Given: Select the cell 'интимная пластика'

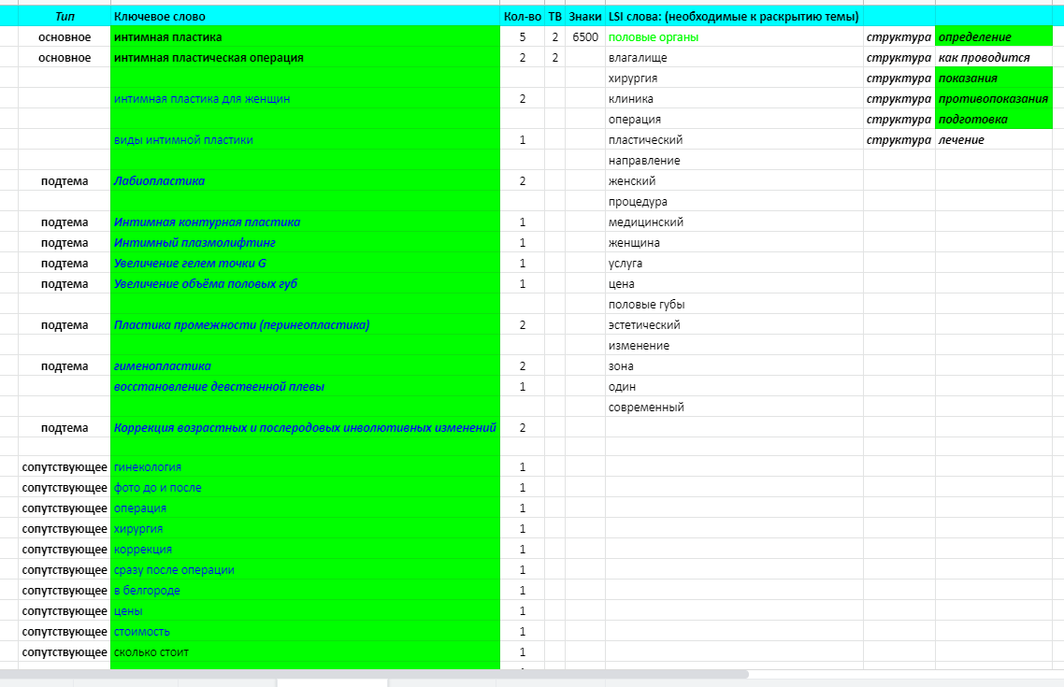Looking at the screenshot, I should (x=305, y=36).
